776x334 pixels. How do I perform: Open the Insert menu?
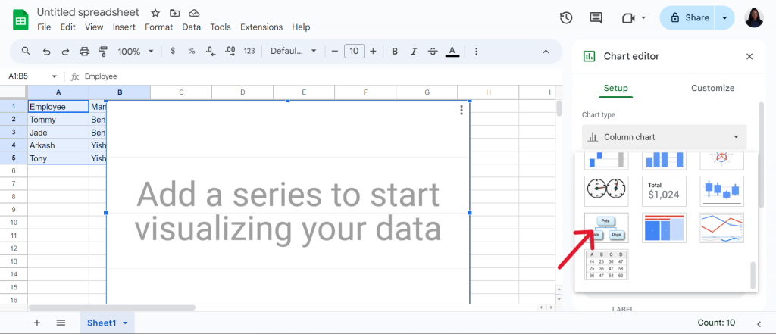pyautogui.click(x=124, y=27)
